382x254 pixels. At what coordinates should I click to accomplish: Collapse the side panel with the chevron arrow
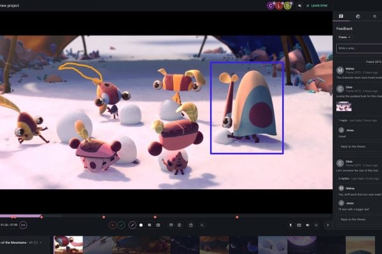click(x=328, y=225)
